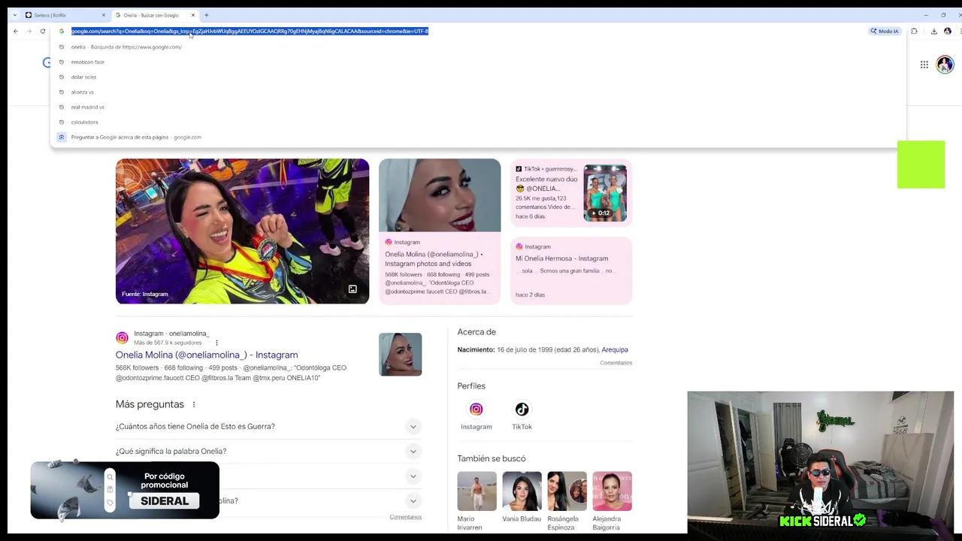This screenshot has height=541, width=962.
Task: Open the Más preguntas options menu
Action: point(193,404)
